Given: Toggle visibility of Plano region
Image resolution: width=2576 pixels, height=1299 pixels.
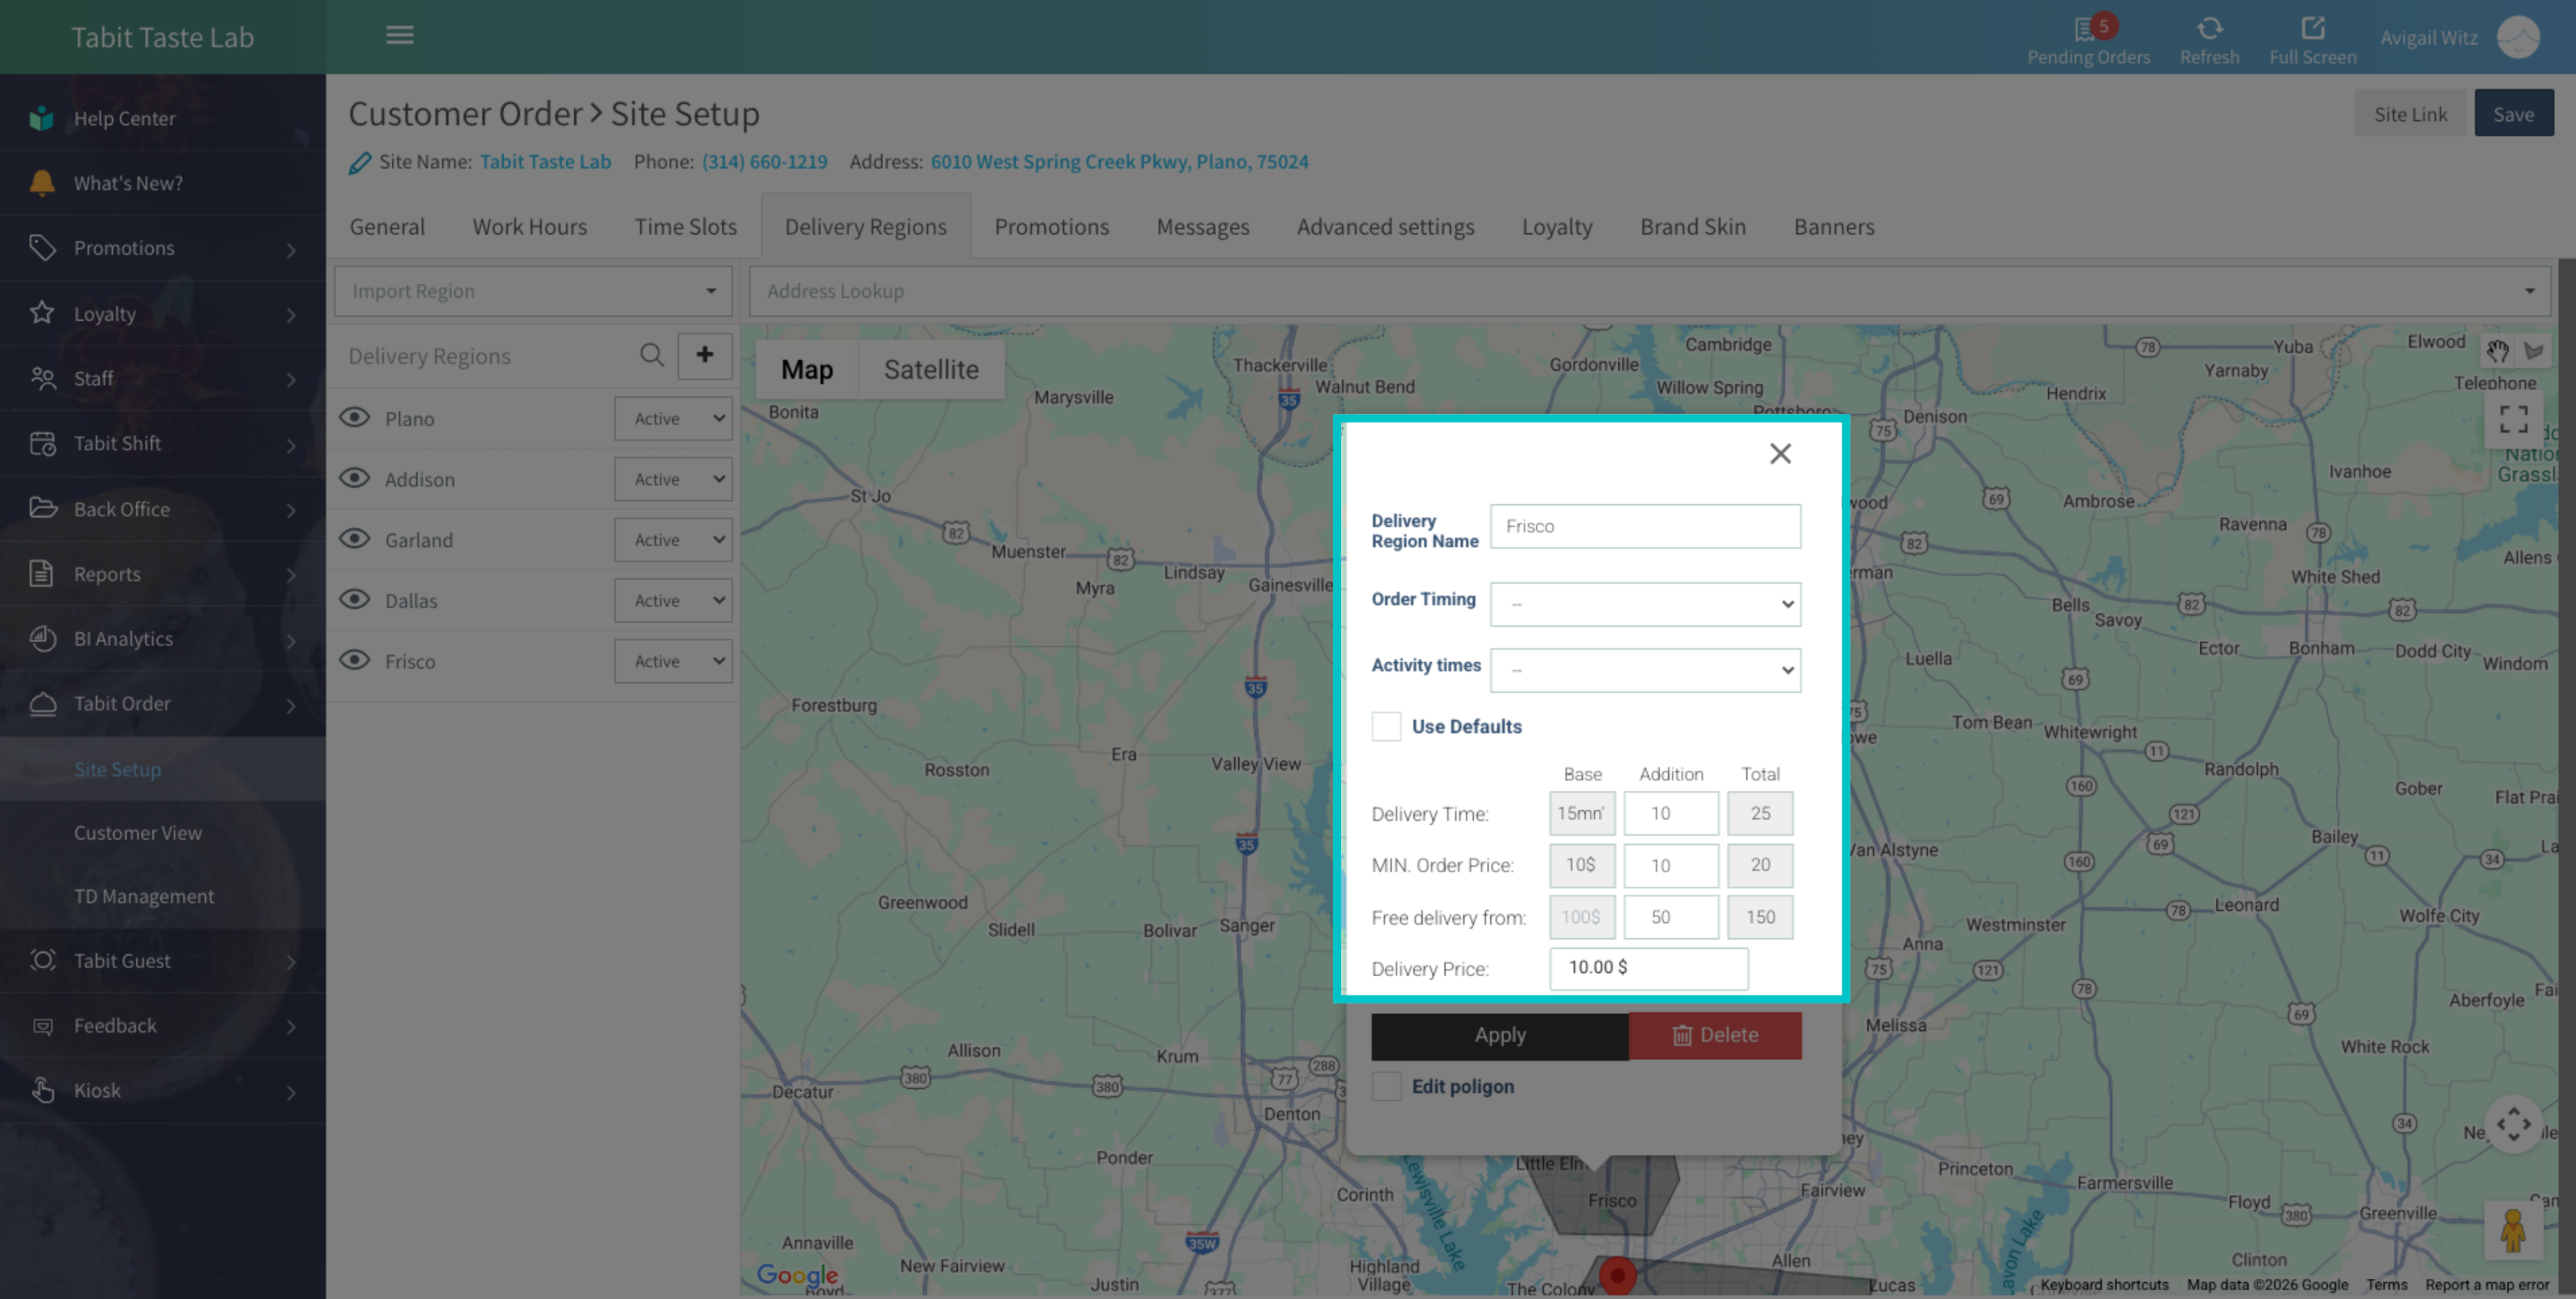Looking at the screenshot, I should [x=355, y=418].
